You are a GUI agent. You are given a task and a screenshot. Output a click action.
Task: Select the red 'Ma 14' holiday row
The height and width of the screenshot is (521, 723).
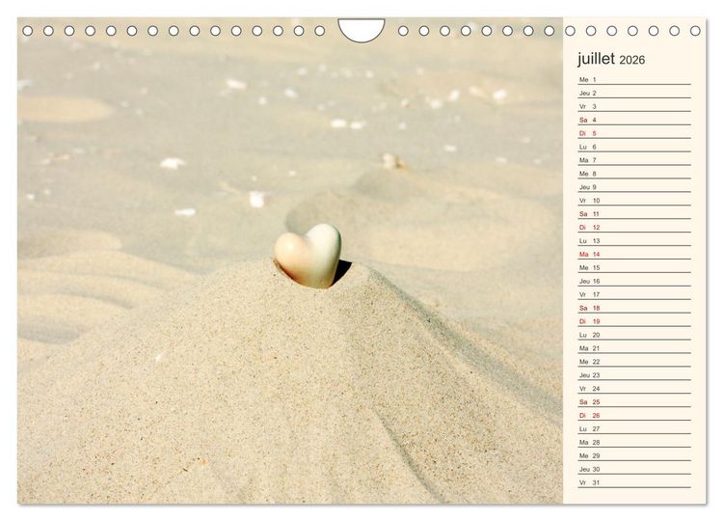pyautogui.click(x=634, y=254)
